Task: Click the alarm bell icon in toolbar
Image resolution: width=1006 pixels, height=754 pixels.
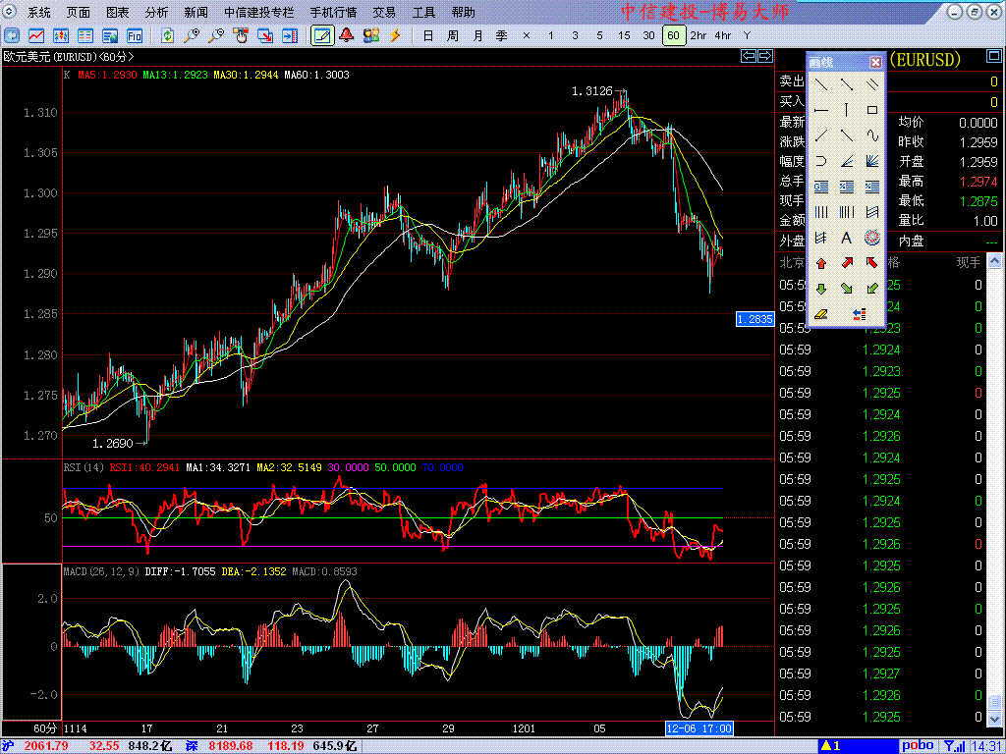Action: click(x=347, y=35)
